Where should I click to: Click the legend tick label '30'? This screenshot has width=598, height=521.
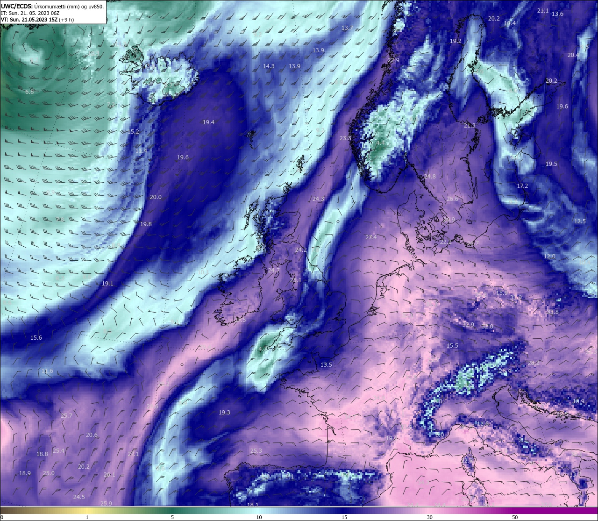point(429,517)
